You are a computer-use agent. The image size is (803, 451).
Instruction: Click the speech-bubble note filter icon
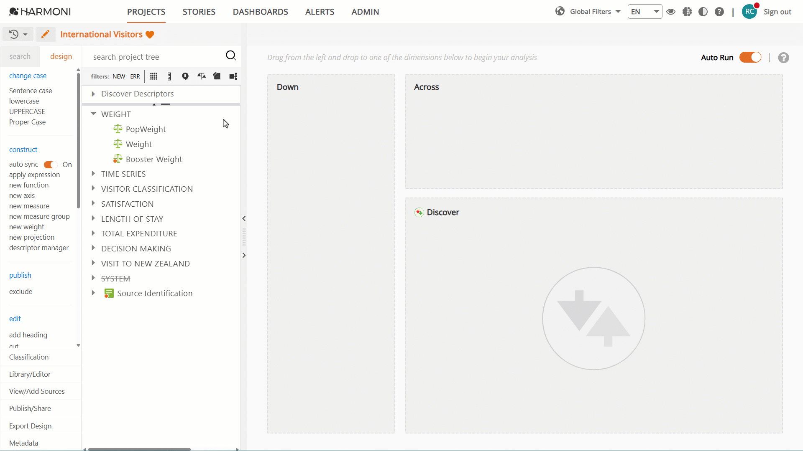185,76
